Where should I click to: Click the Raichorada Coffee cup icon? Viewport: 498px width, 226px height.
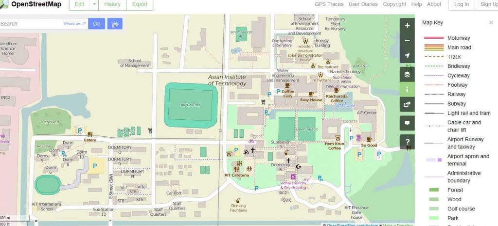[x=337, y=90]
